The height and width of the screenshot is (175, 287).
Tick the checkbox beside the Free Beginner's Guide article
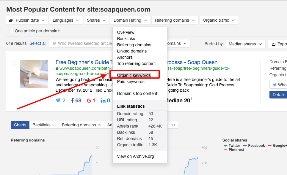click(x=12, y=63)
